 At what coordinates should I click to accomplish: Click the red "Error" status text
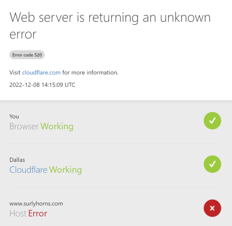(x=38, y=213)
